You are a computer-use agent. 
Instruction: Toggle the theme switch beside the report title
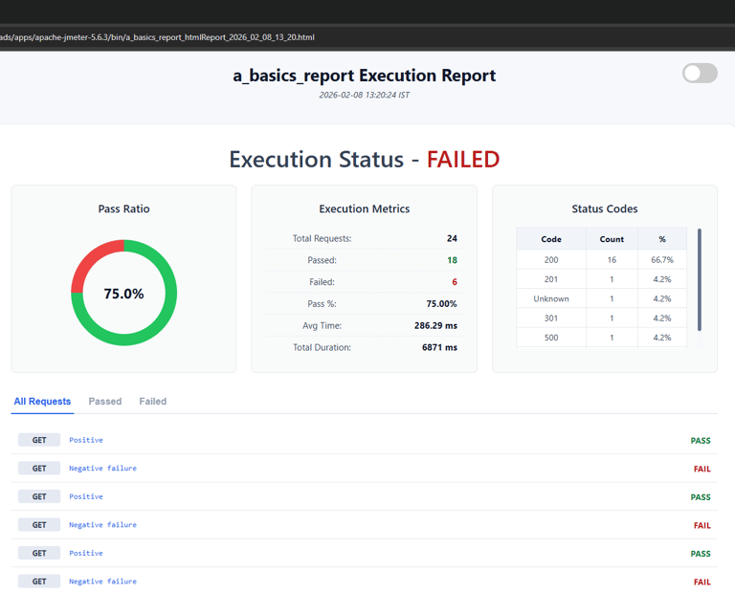[700, 73]
